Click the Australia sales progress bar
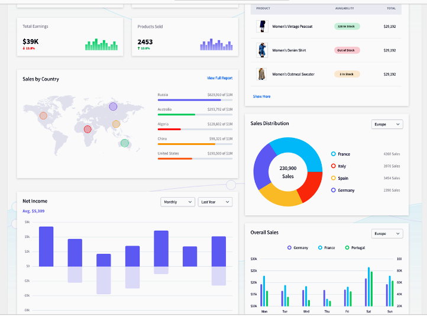The width and height of the screenshot is (427, 316). pyautogui.click(x=195, y=115)
